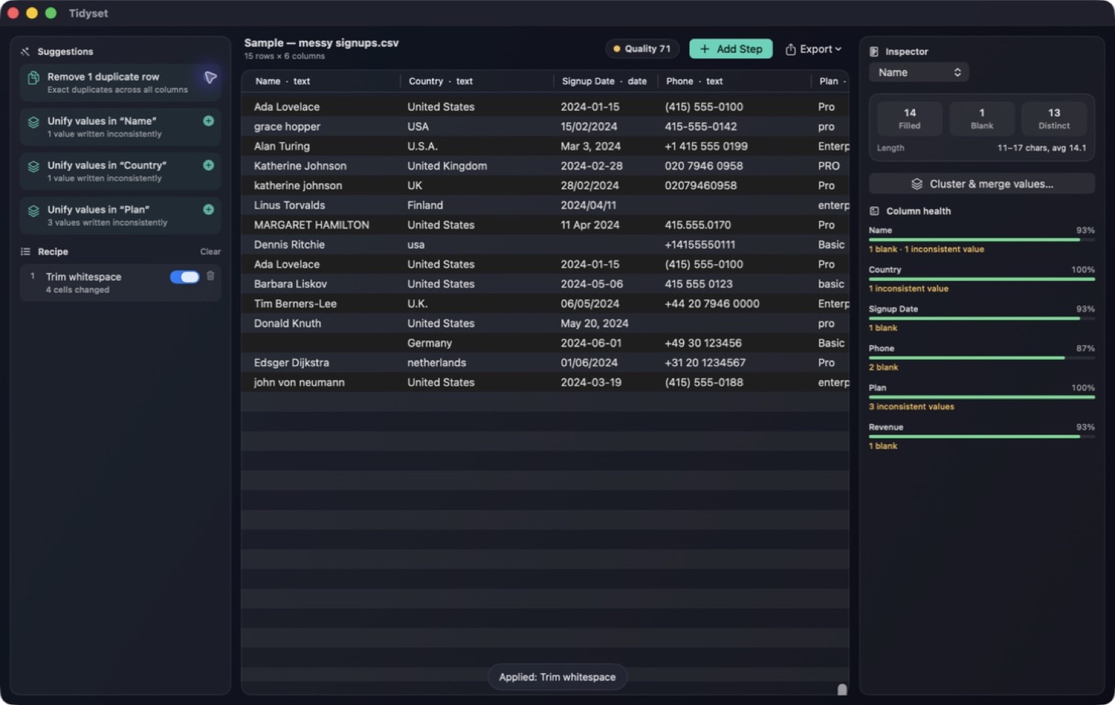Add the Unify values in "Name" step

tap(208, 121)
